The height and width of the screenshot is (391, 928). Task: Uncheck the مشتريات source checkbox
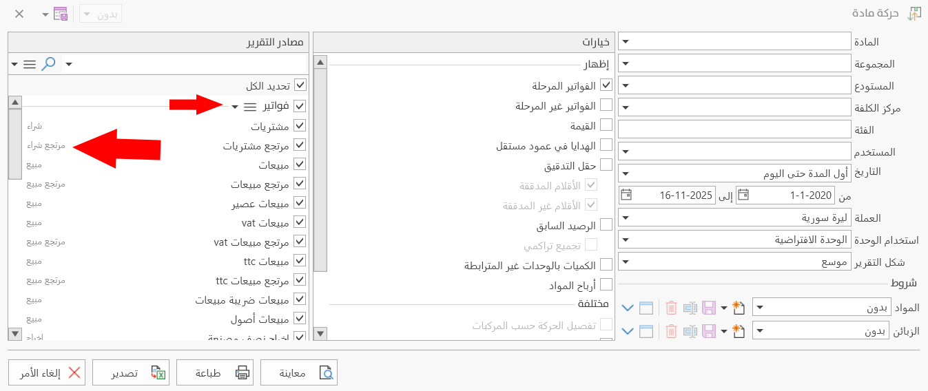click(x=300, y=126)
